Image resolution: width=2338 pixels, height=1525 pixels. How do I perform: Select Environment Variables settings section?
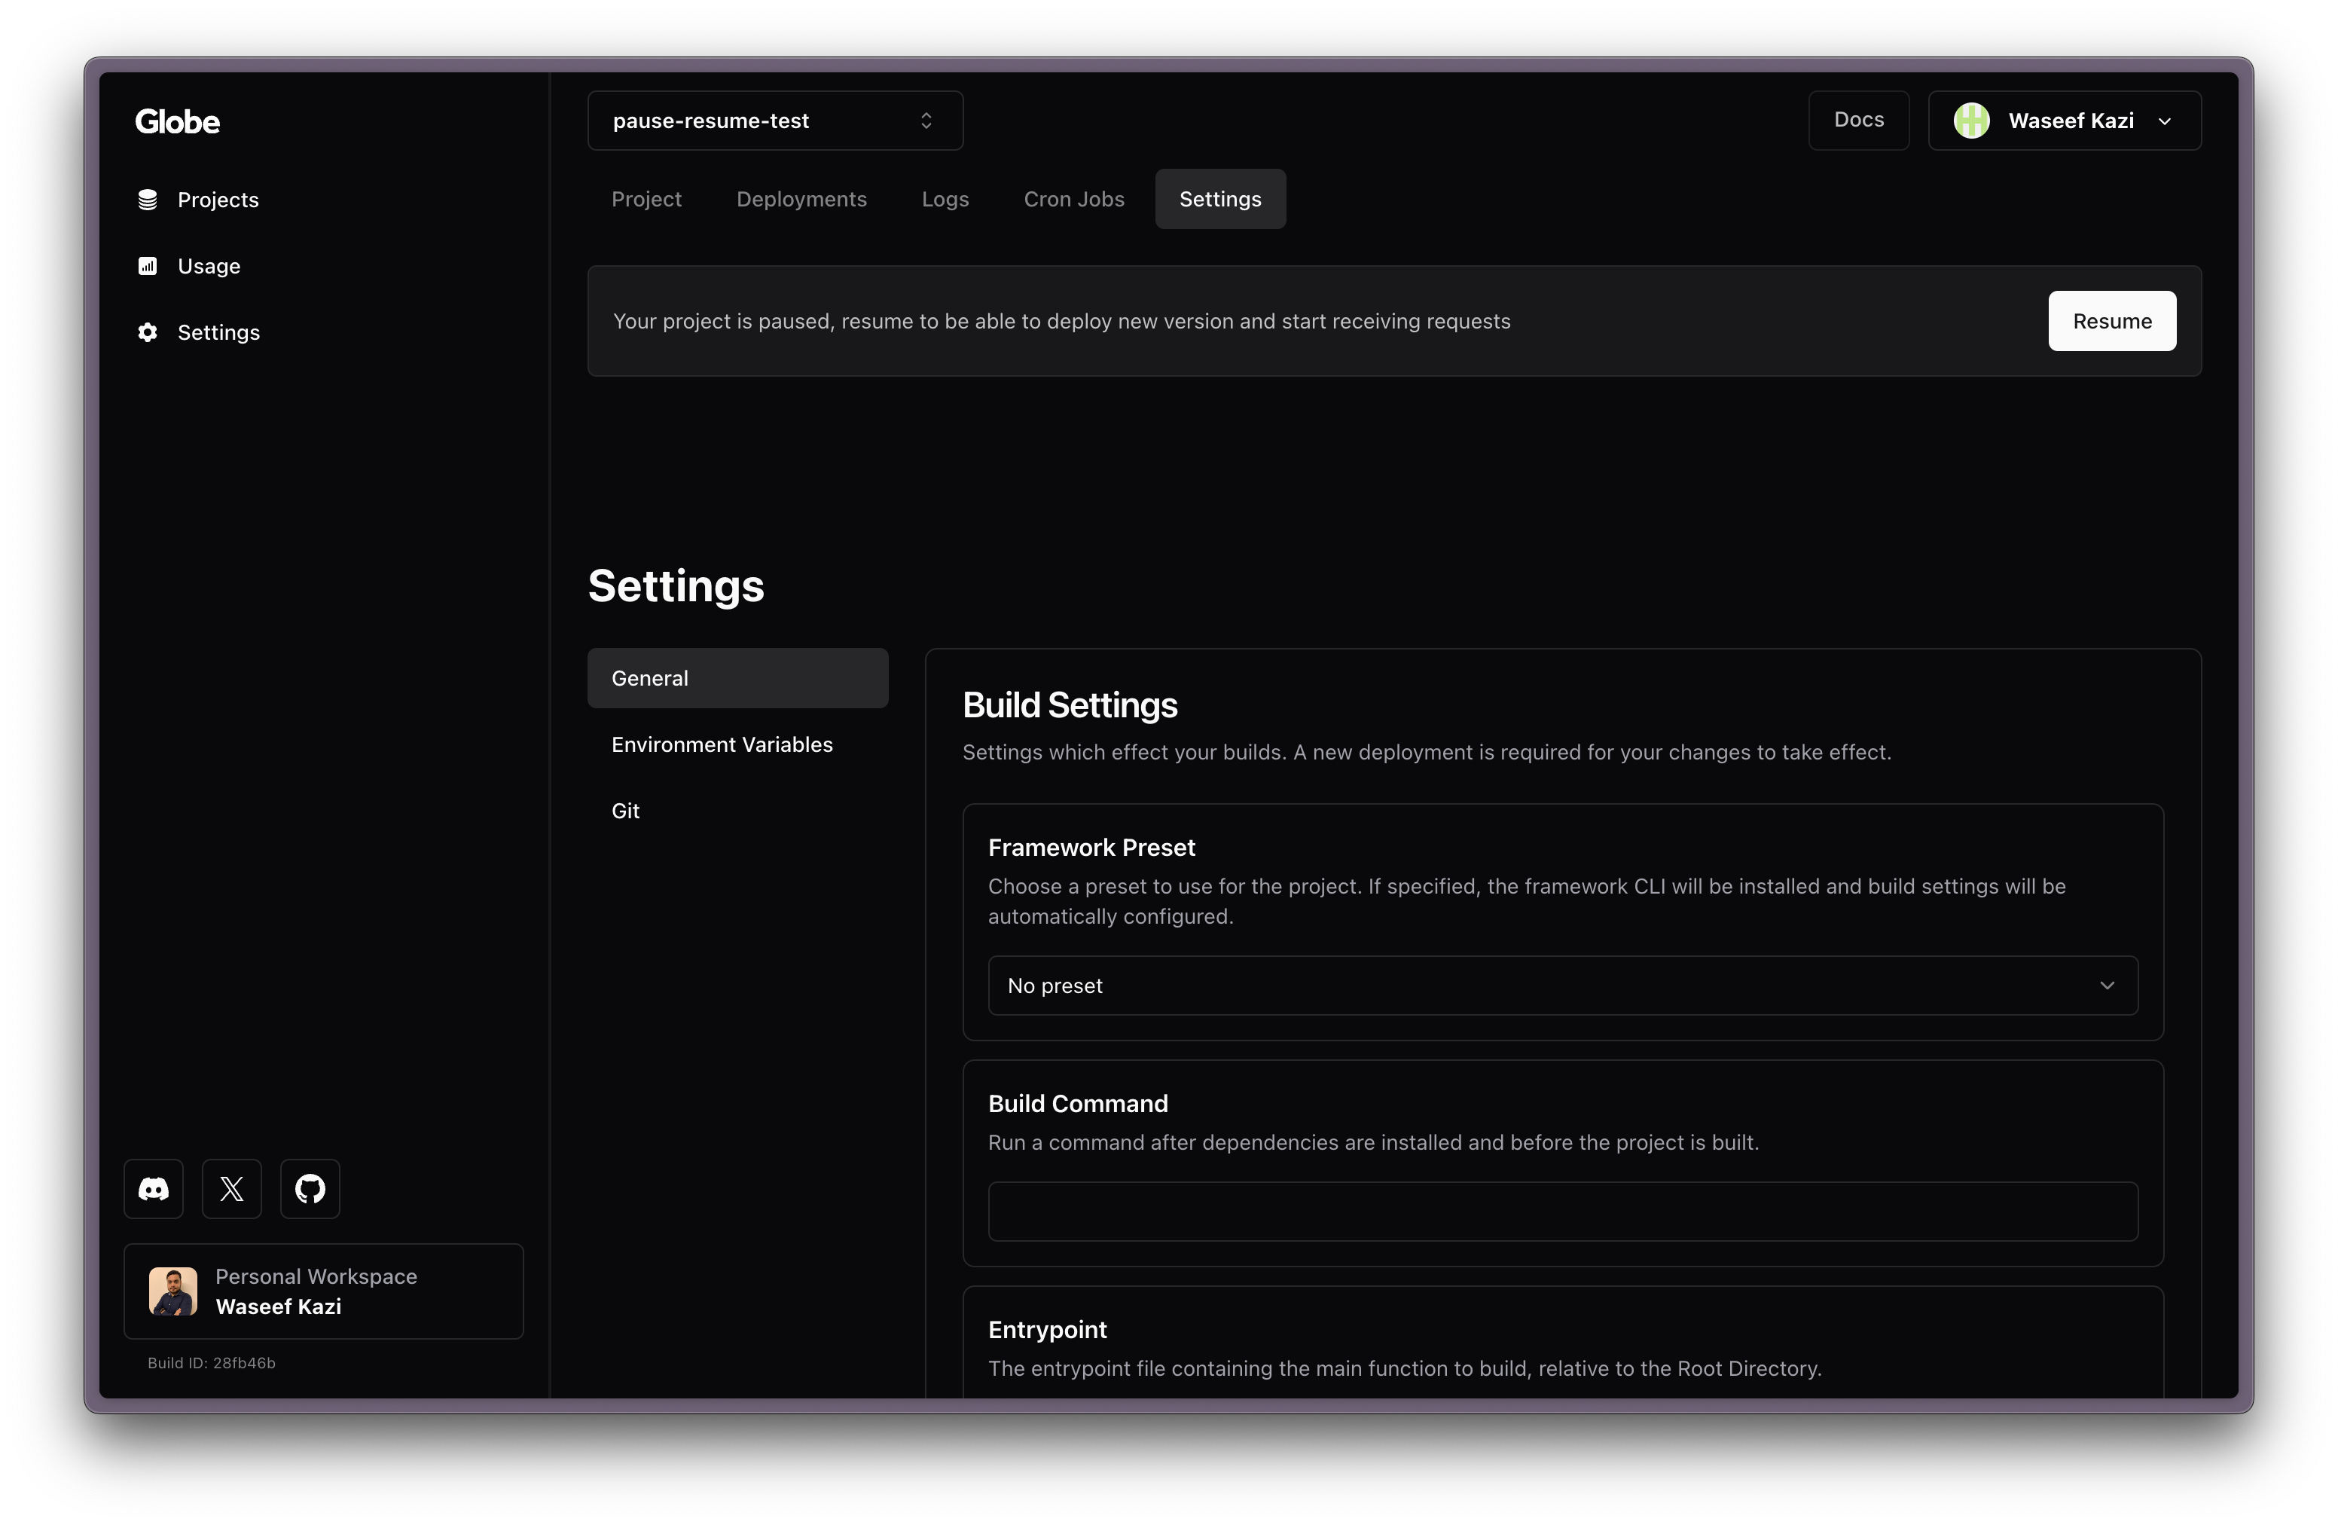click(721, 744)
